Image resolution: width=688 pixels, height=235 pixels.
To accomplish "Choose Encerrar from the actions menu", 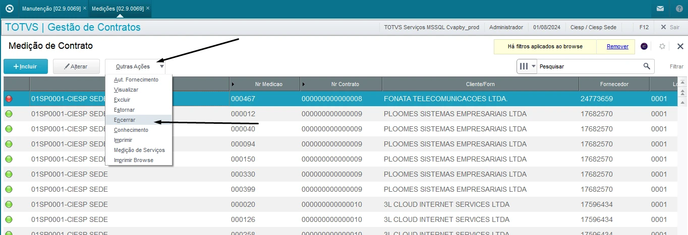I will [125, 120].
